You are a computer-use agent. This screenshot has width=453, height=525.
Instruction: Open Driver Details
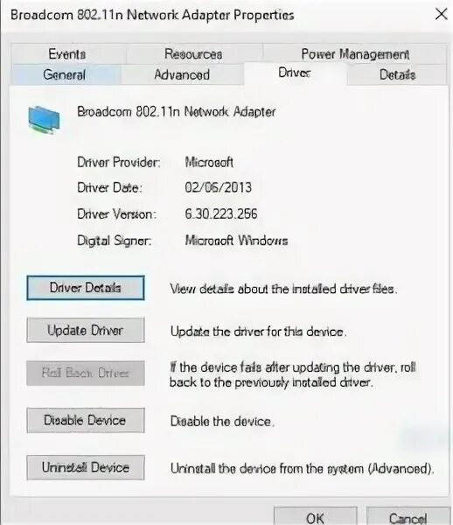coord(86,288)
